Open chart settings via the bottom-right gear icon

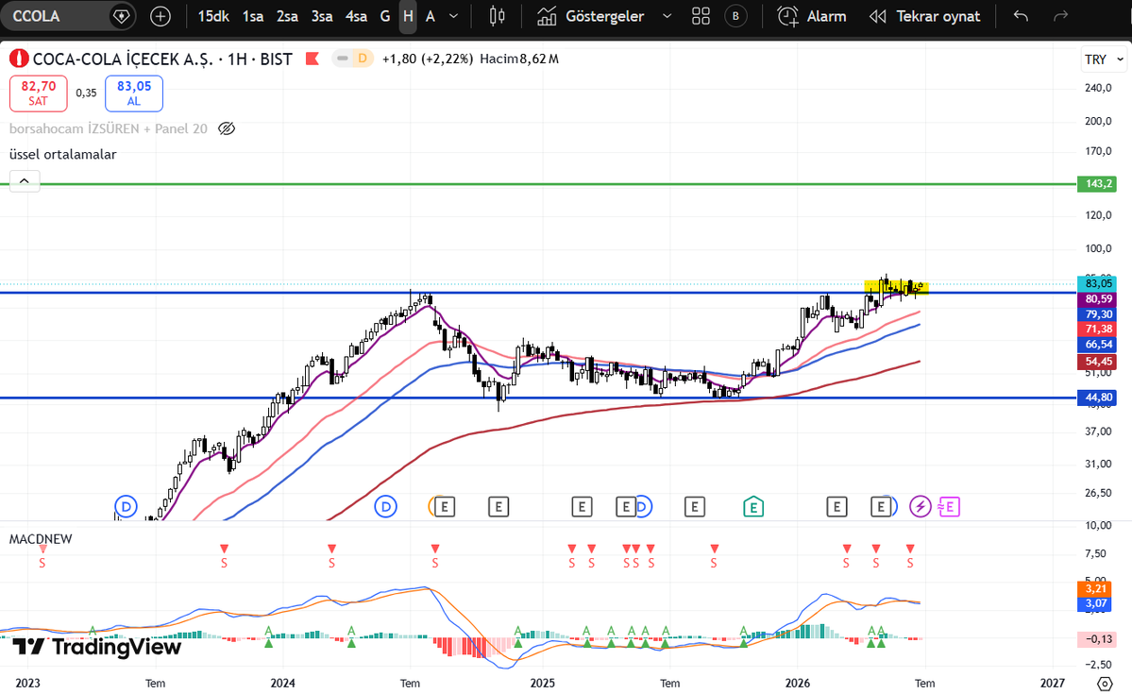1104,684
